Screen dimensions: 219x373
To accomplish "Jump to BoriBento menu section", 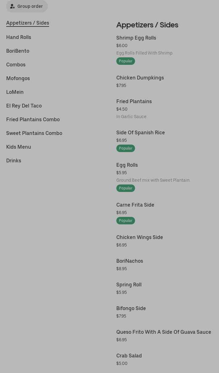I will point(18,51).
